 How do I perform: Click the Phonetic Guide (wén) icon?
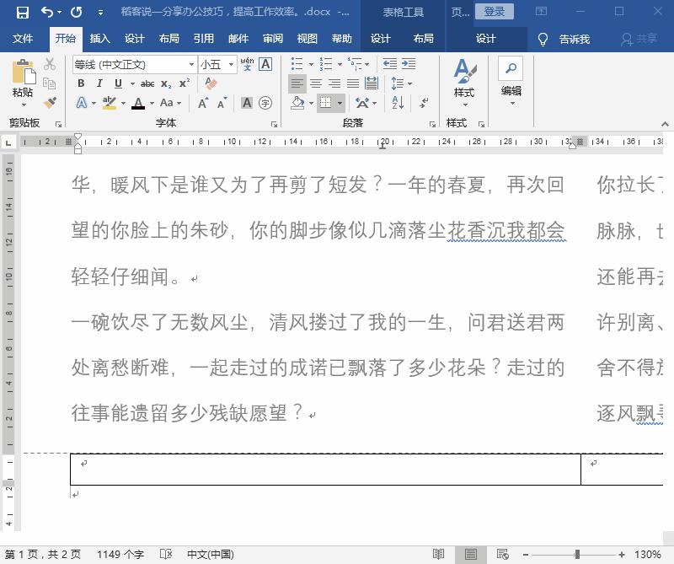[x=246, y=64]
